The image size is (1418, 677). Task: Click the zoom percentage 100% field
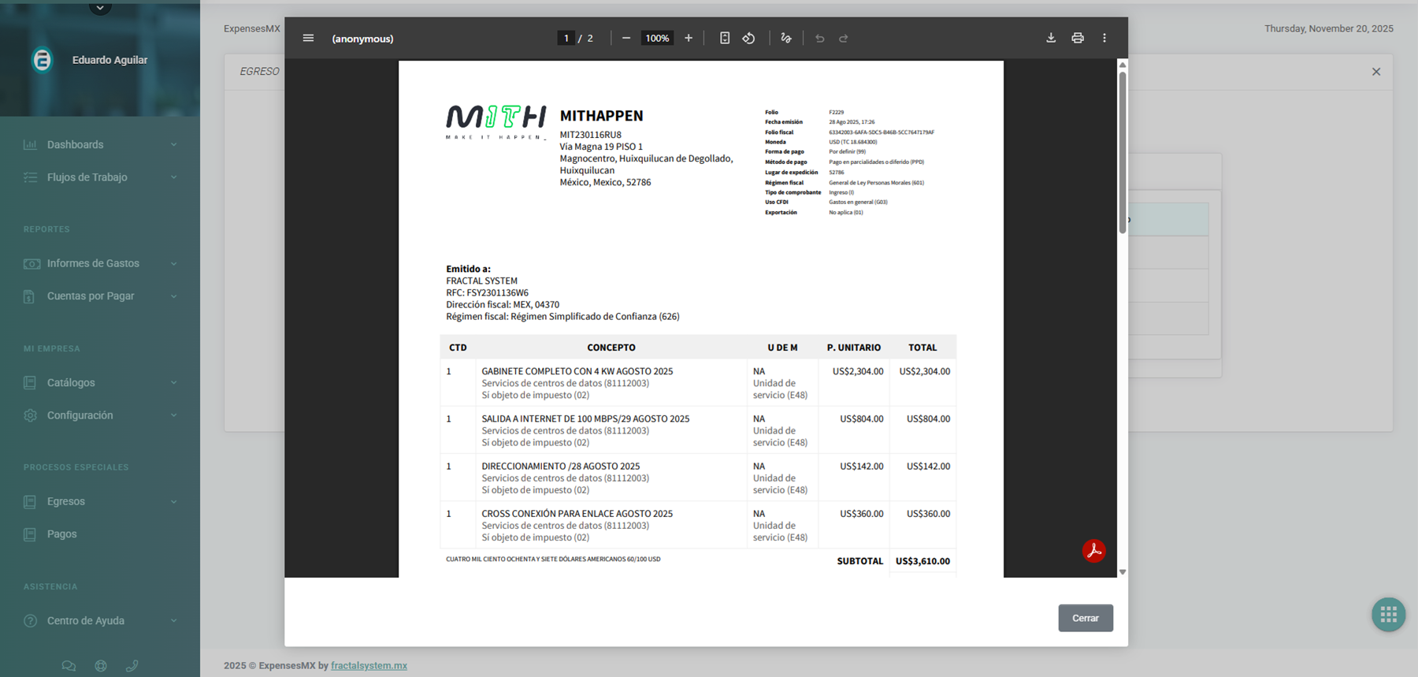point(657,38)
